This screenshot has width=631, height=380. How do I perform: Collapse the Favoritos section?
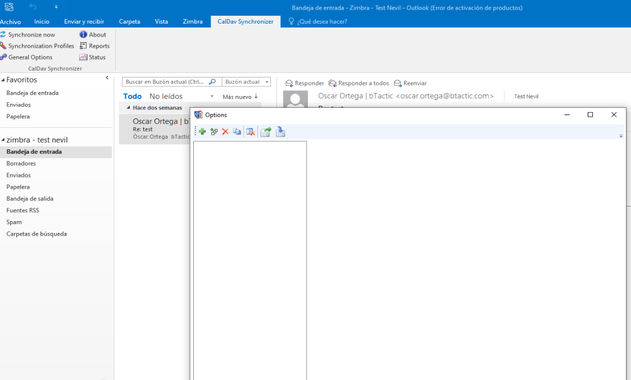pos(3,80)
